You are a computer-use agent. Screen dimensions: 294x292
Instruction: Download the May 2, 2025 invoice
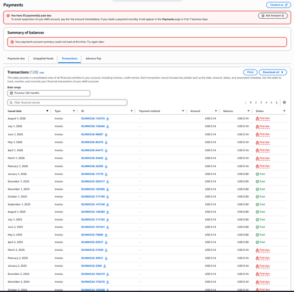(x=106, y=235)
